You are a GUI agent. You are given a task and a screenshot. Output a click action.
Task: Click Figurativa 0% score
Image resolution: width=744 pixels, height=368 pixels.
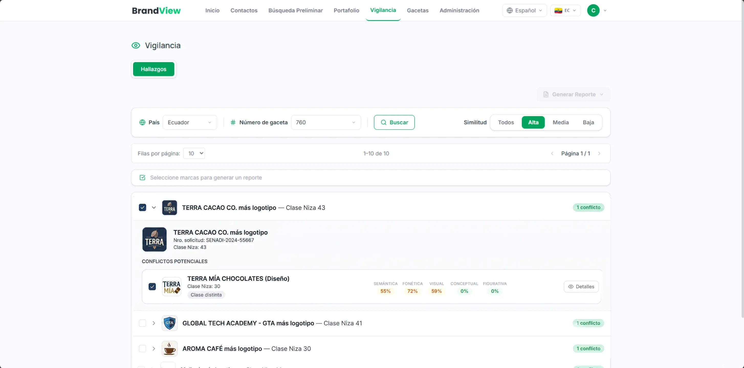pyautogui.click(x=495, y=291)
